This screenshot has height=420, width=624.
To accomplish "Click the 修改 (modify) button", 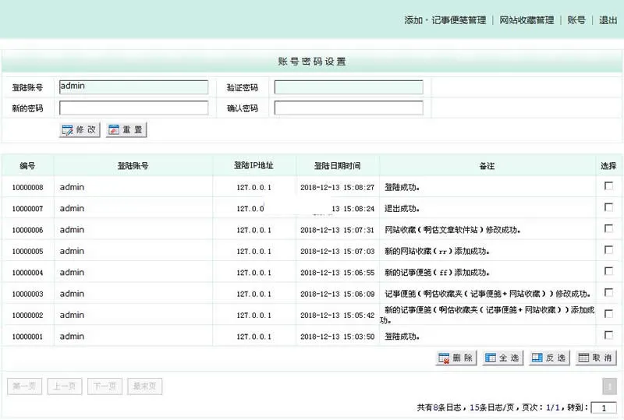I will pyautogui.click(x=80, y=130).
